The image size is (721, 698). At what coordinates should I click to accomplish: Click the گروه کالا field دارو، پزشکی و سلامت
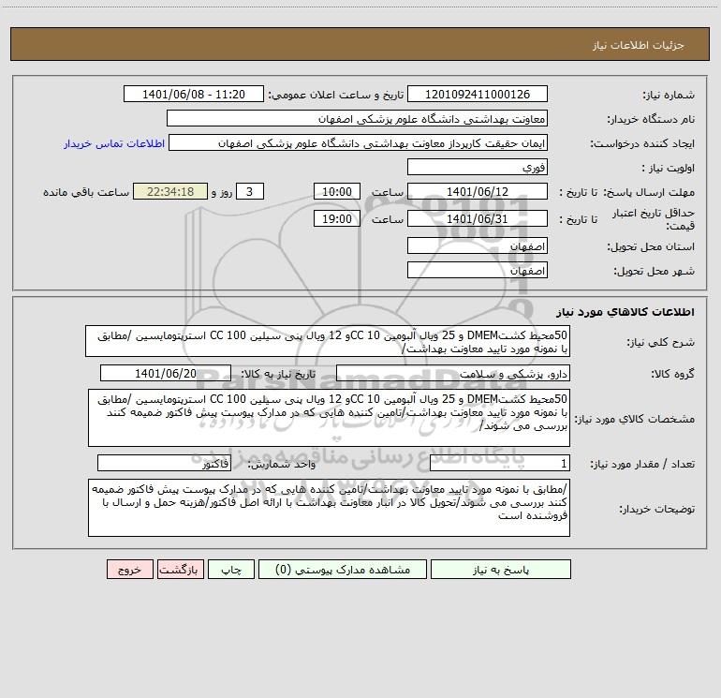453,374
